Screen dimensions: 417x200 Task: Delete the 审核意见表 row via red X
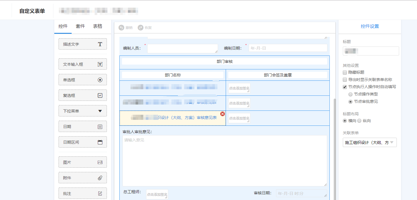(x=222, y=114)
